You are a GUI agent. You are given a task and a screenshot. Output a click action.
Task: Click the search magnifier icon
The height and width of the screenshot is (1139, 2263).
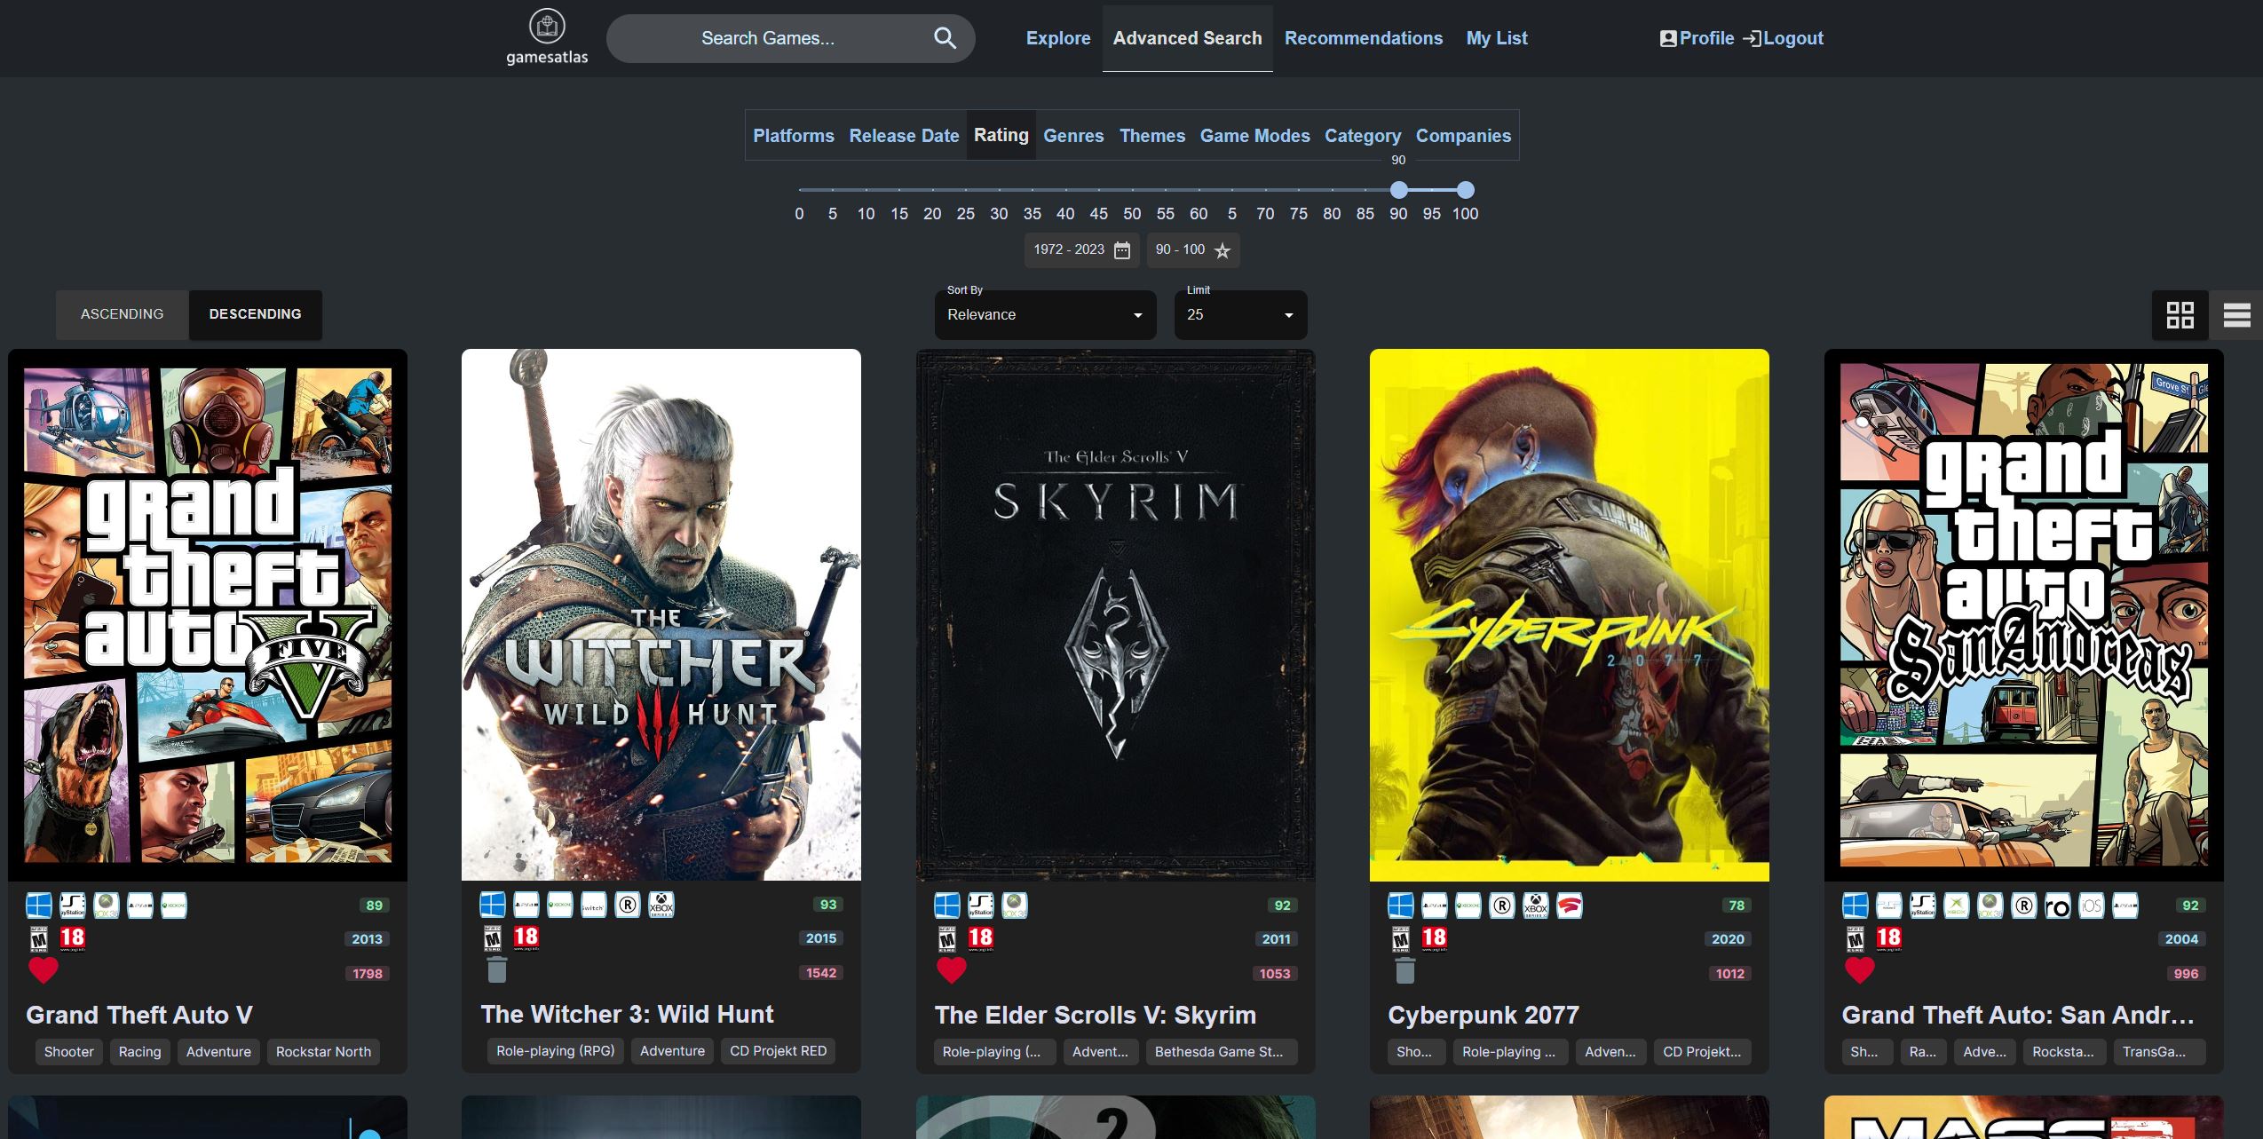[945, 38]
